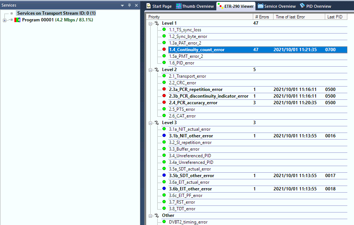Screen dimensions: 354x225
Task: Select the 3.7_RST_error row
Action: [x=258, y=202]
